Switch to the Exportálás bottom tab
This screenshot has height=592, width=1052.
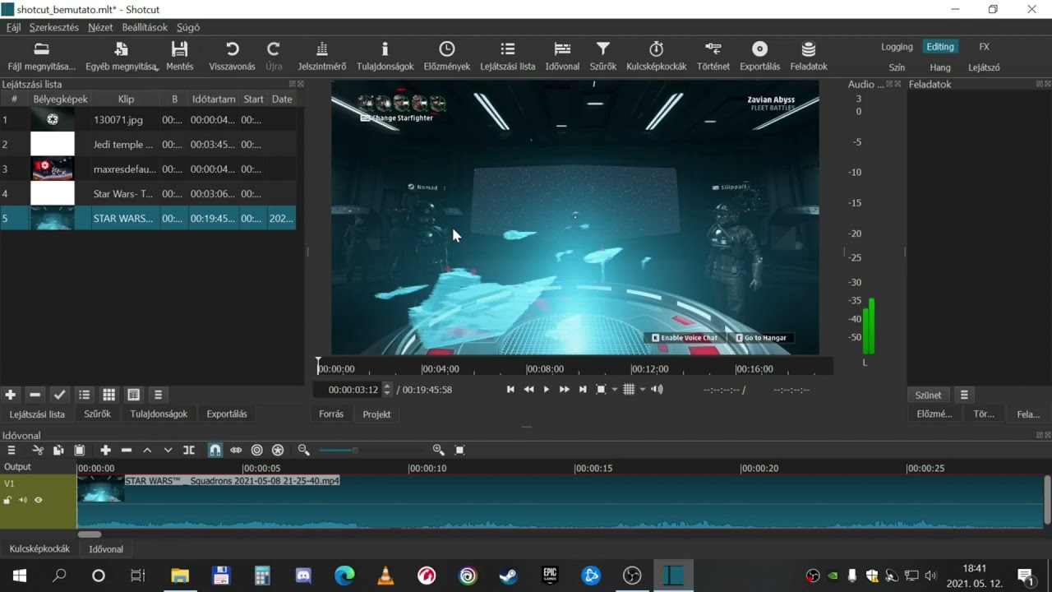(227, 414)
